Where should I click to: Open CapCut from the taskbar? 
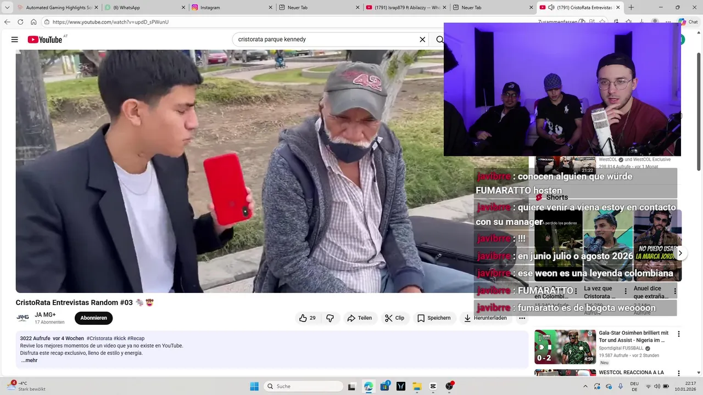point(433,386)
